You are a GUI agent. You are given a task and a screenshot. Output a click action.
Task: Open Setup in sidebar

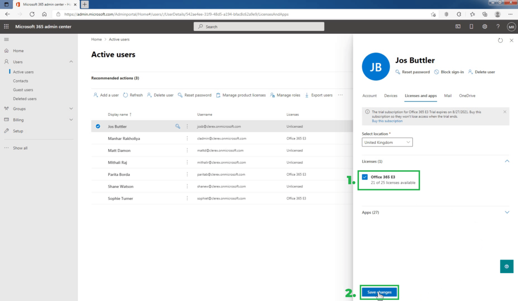tap(18, 131)
